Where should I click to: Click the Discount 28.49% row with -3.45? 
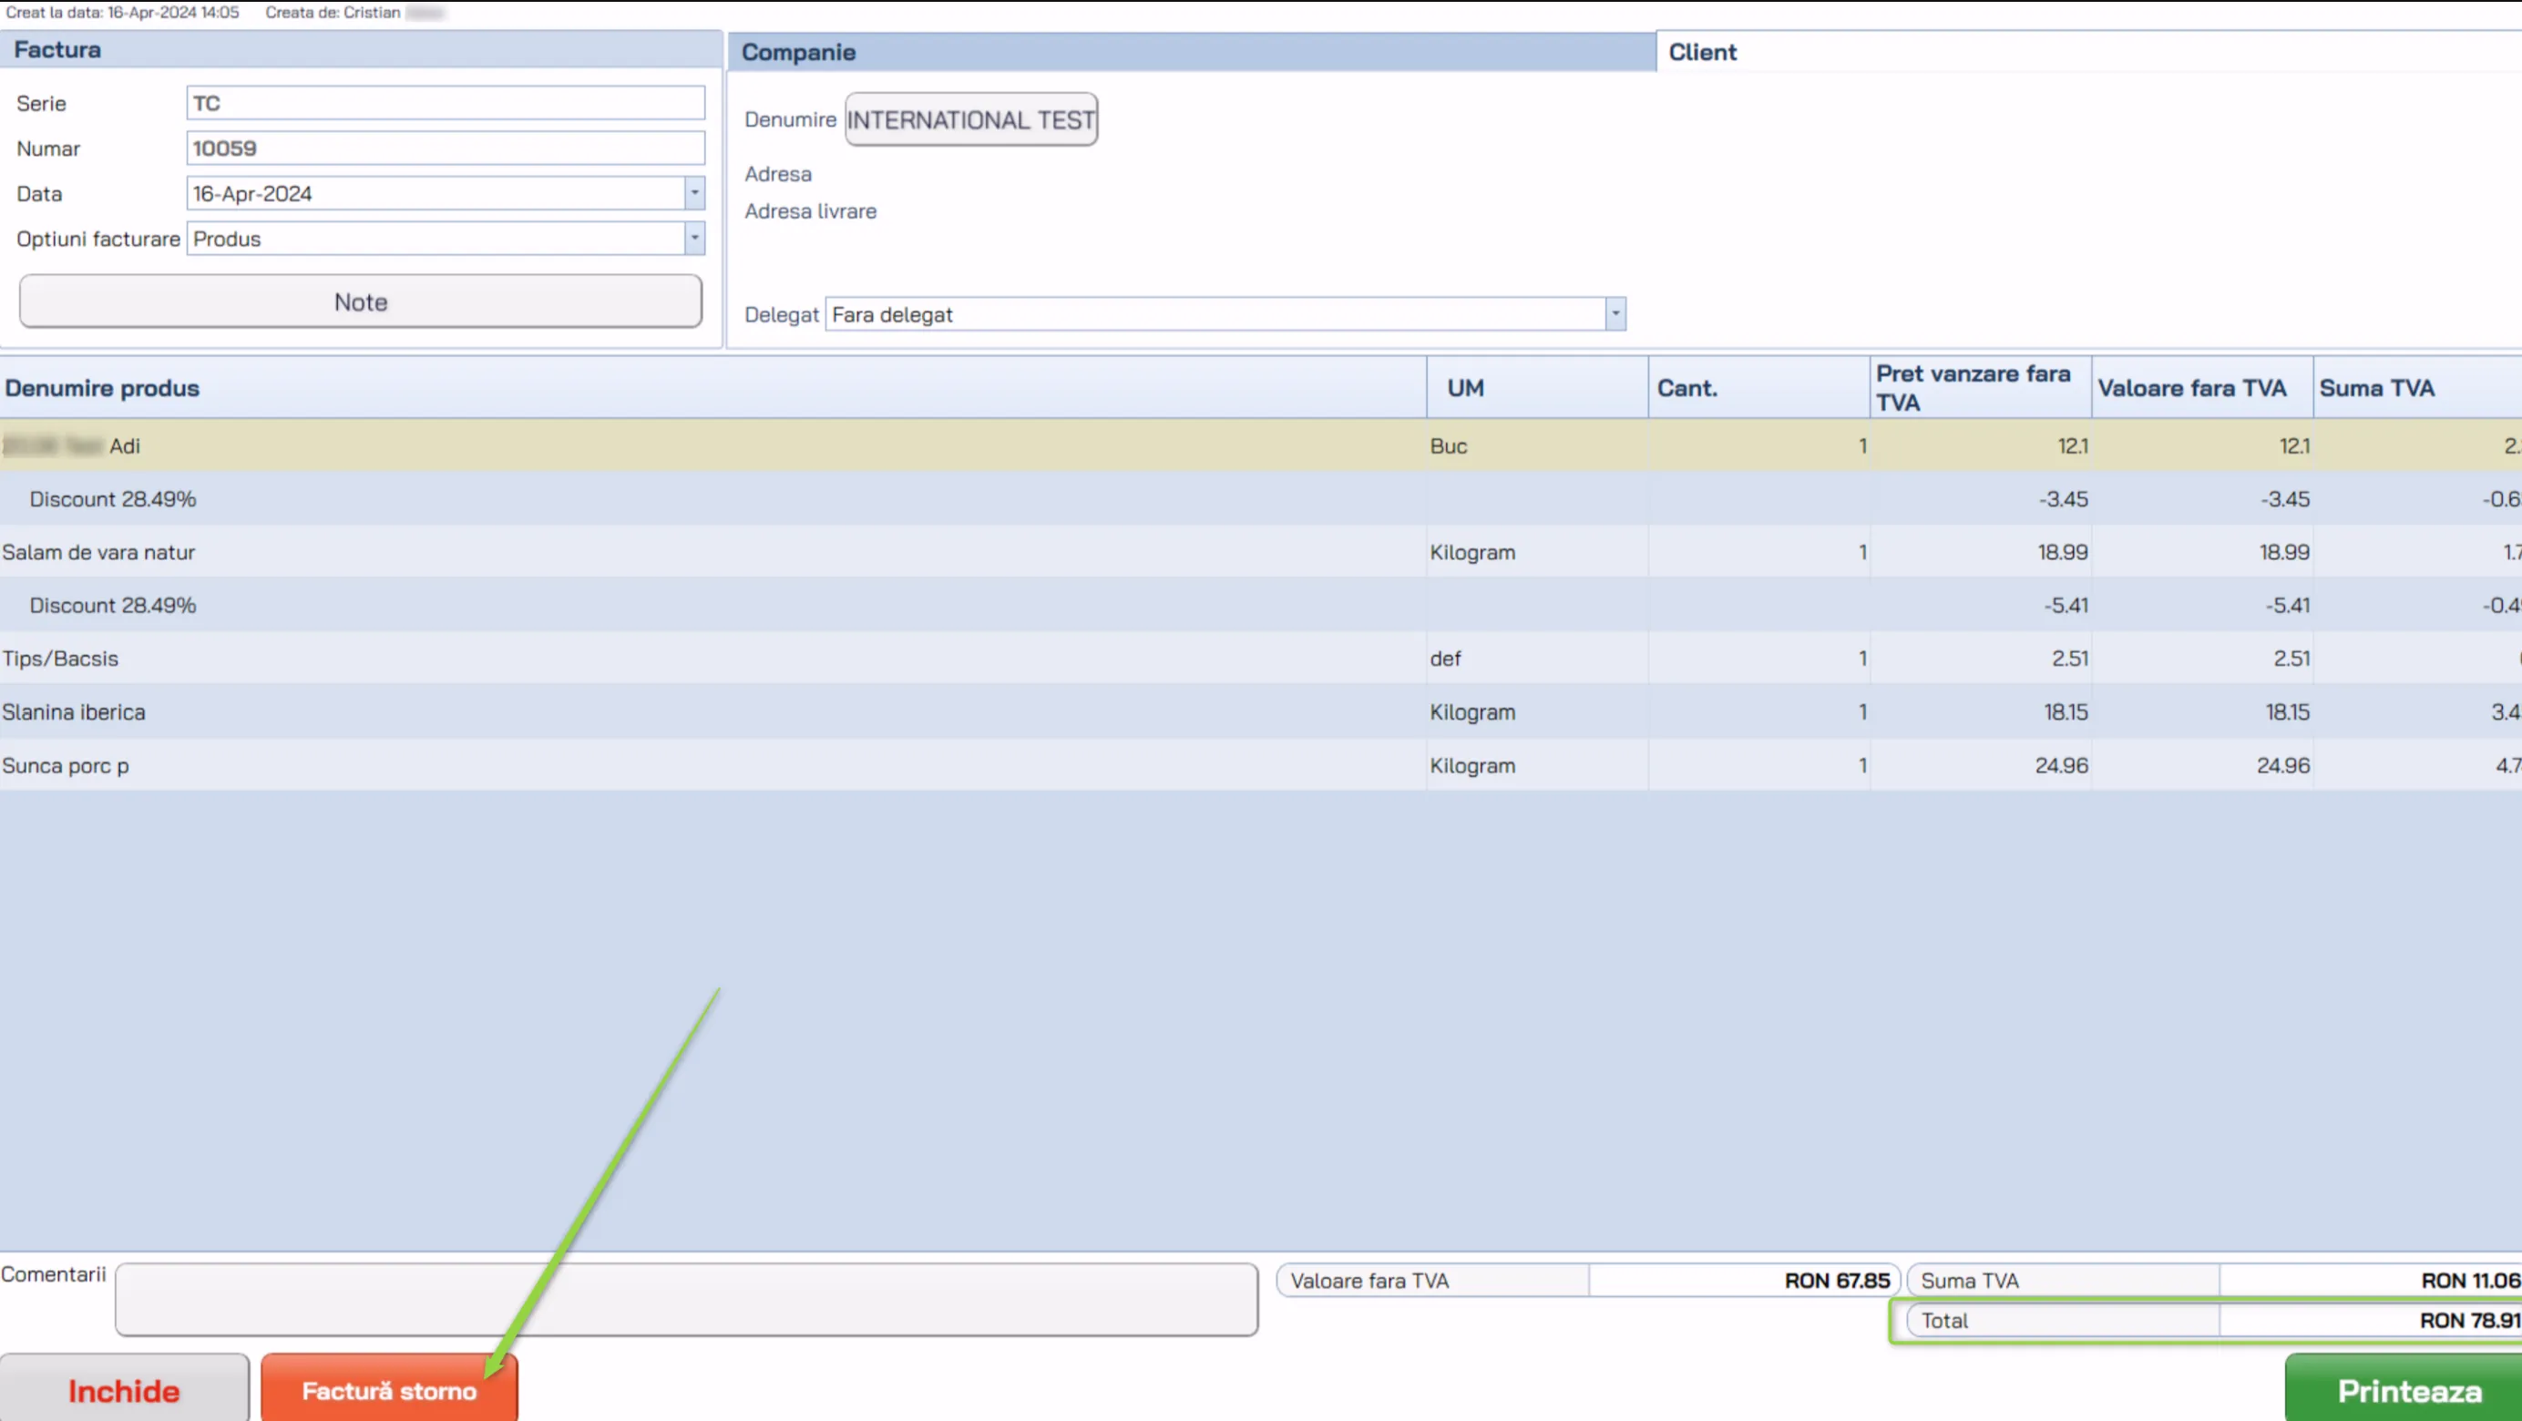pyautogui.click(x=1261, y=499)
